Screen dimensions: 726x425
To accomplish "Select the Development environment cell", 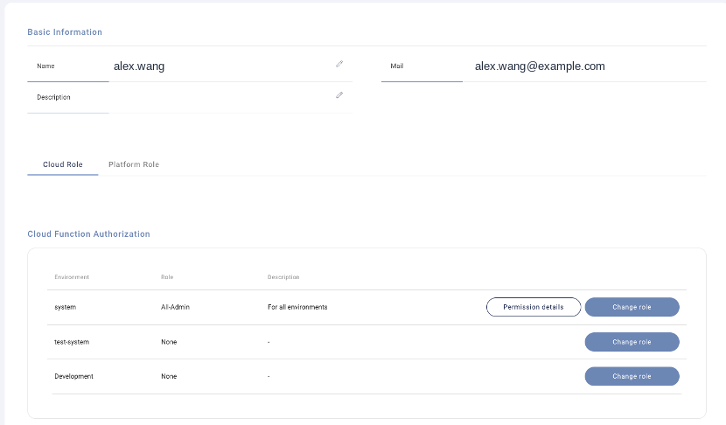I will tap(73, 376).
